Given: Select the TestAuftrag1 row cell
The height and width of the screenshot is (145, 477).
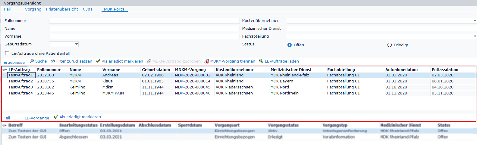Looking at the screenshot, I should [21, 75].
